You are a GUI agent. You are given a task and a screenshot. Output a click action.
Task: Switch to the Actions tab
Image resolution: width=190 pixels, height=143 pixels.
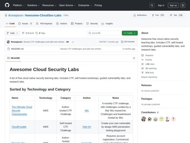(x=62, y=24)
